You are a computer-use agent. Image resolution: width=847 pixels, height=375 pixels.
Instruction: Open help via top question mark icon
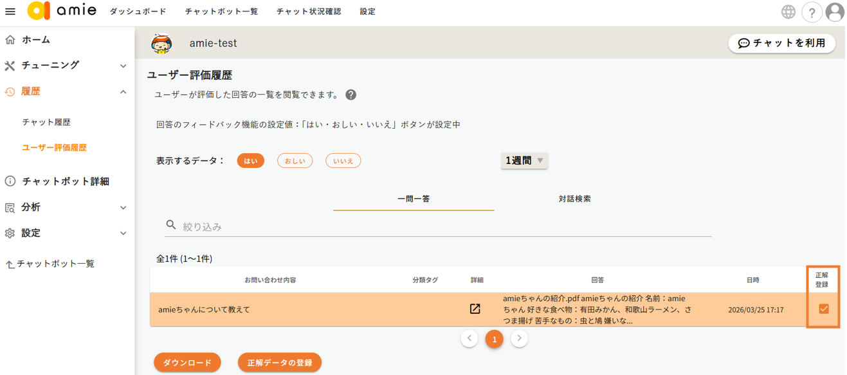coord(812,12)
